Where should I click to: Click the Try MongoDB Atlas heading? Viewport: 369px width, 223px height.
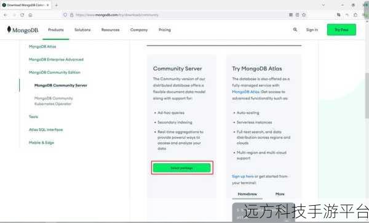point(256,68)
